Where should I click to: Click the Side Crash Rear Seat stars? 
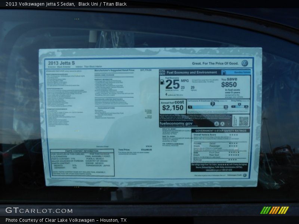(x=234, y=155)
